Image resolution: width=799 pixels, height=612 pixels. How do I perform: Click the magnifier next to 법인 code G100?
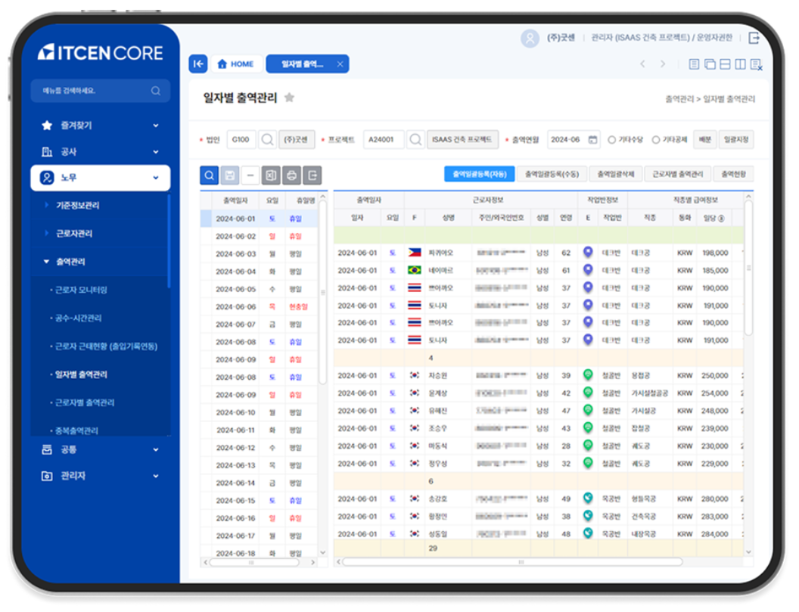coord(268,140)
